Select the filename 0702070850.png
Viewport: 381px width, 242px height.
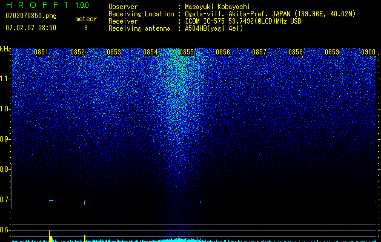(x=31, y=16)
